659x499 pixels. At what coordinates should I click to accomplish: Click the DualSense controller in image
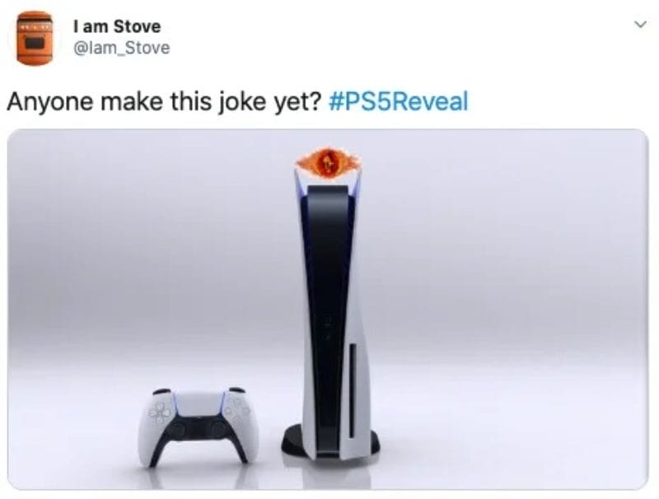[198, 427]
